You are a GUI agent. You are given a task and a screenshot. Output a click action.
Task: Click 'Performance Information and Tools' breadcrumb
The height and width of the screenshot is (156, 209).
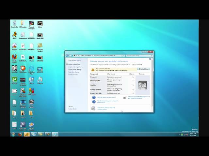point(104,56)
